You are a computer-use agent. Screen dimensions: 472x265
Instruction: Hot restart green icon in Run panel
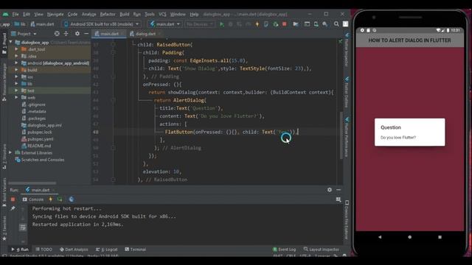60,199
